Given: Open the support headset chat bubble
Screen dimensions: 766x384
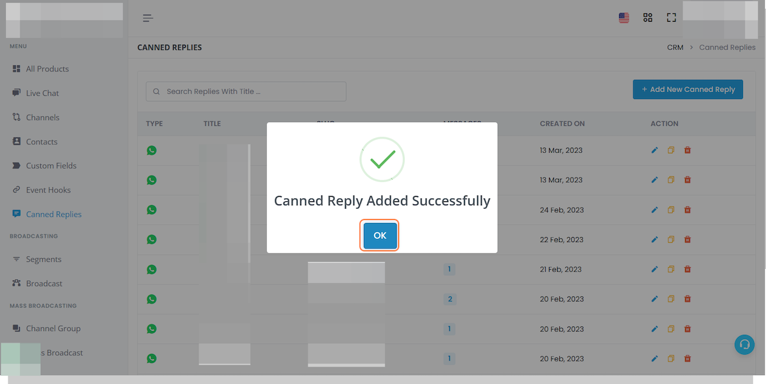Looking at the screenshot, I should click(744, 344).
